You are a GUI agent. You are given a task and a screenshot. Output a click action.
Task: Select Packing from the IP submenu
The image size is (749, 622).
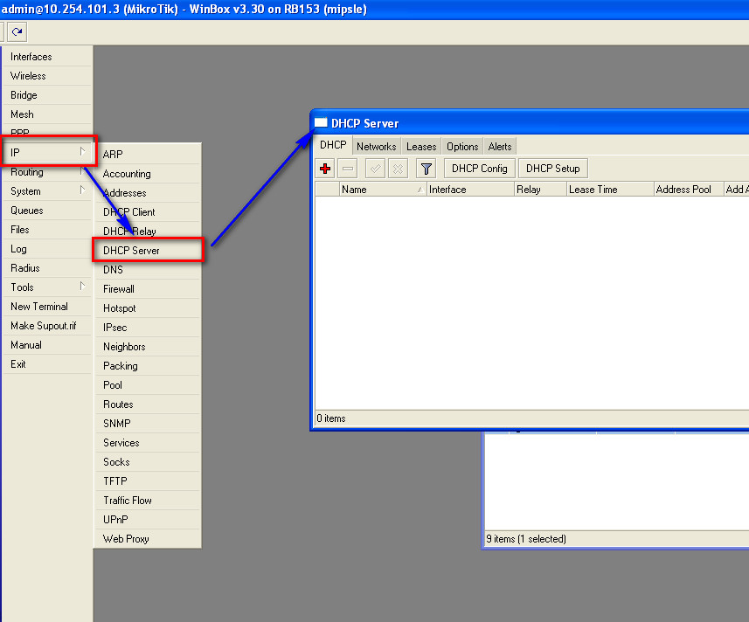click(148, 366)
